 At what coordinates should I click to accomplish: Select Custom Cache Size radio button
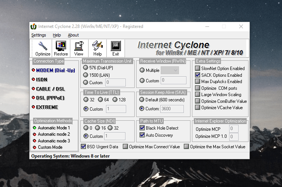pyautogui.click(x=86, y=136)
